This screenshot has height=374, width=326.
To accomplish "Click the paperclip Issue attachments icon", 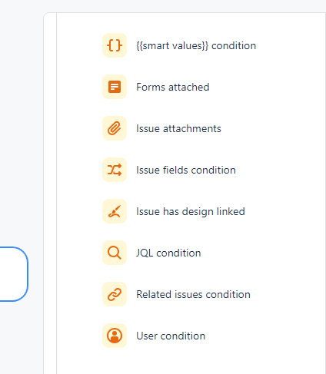I will tap(115, 128).
